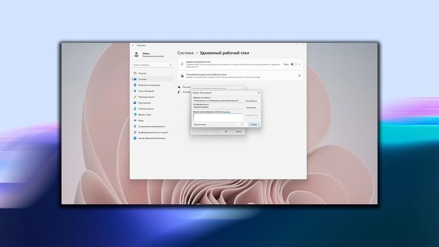Open the Приложения apps icon
Screen dimensions: 439x247
pyautogui.click(x=135, y=103)
